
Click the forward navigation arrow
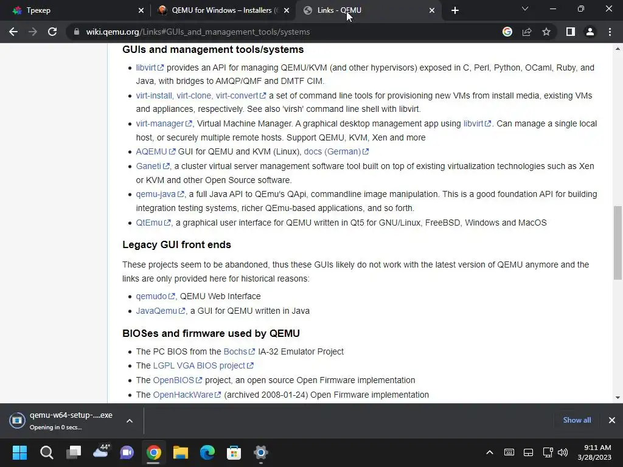33,32
